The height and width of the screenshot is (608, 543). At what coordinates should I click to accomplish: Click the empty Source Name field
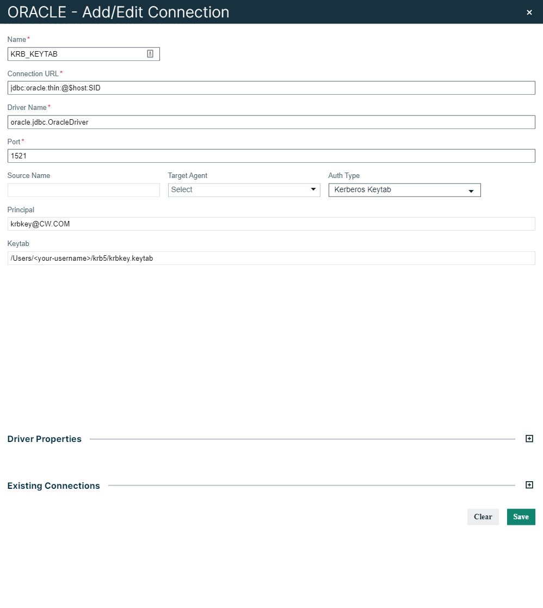[x=83, y=189]
